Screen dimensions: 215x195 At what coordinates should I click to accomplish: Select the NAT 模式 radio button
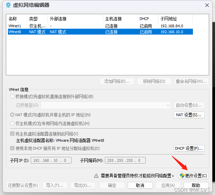point(12,115)
